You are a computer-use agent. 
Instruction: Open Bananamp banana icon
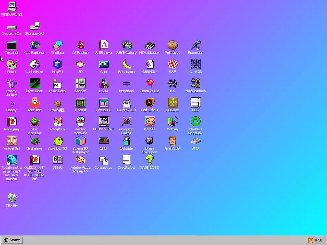(126, 64)
